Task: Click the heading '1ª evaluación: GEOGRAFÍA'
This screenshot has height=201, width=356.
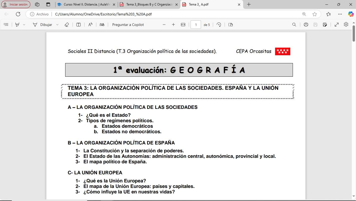Action: pos(179,70)
